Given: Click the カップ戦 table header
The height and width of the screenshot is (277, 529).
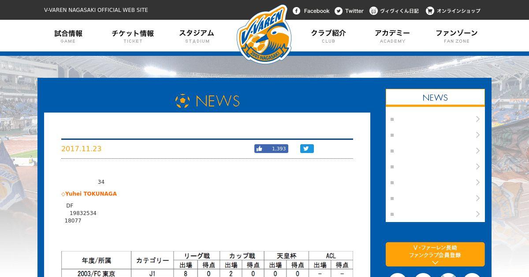Looking at the screenshot, I should pyautogui.click(x=242, y=256).
